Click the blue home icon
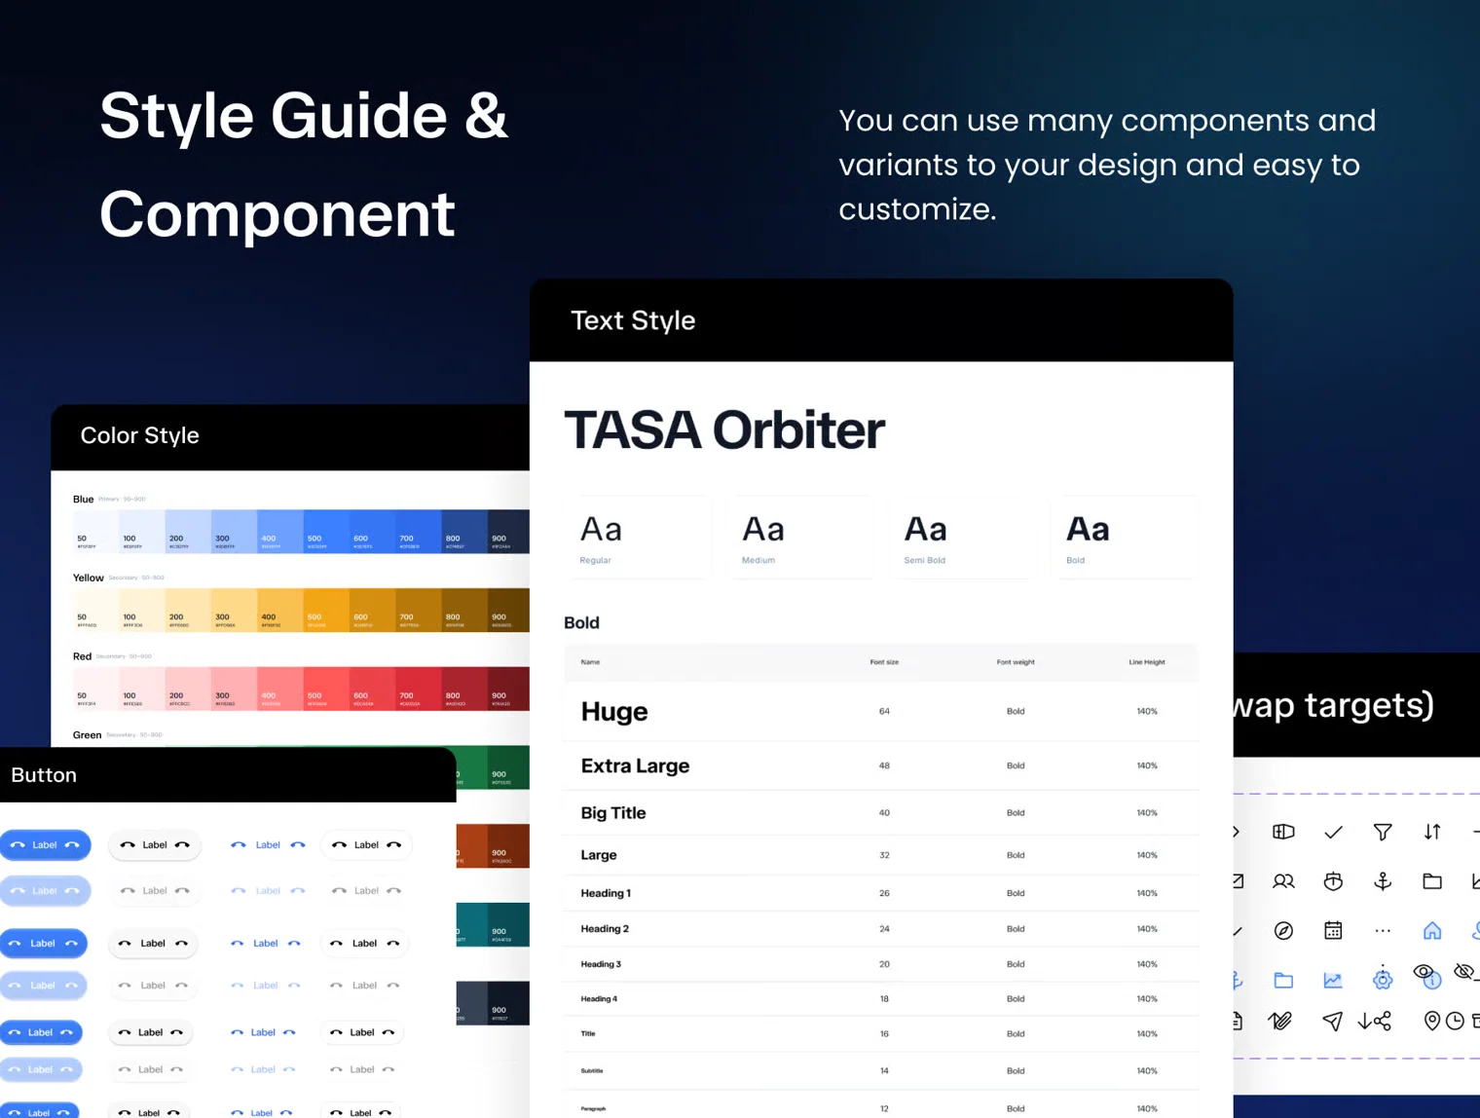Viewport: 1480px width, 1118px height. 1432,931
